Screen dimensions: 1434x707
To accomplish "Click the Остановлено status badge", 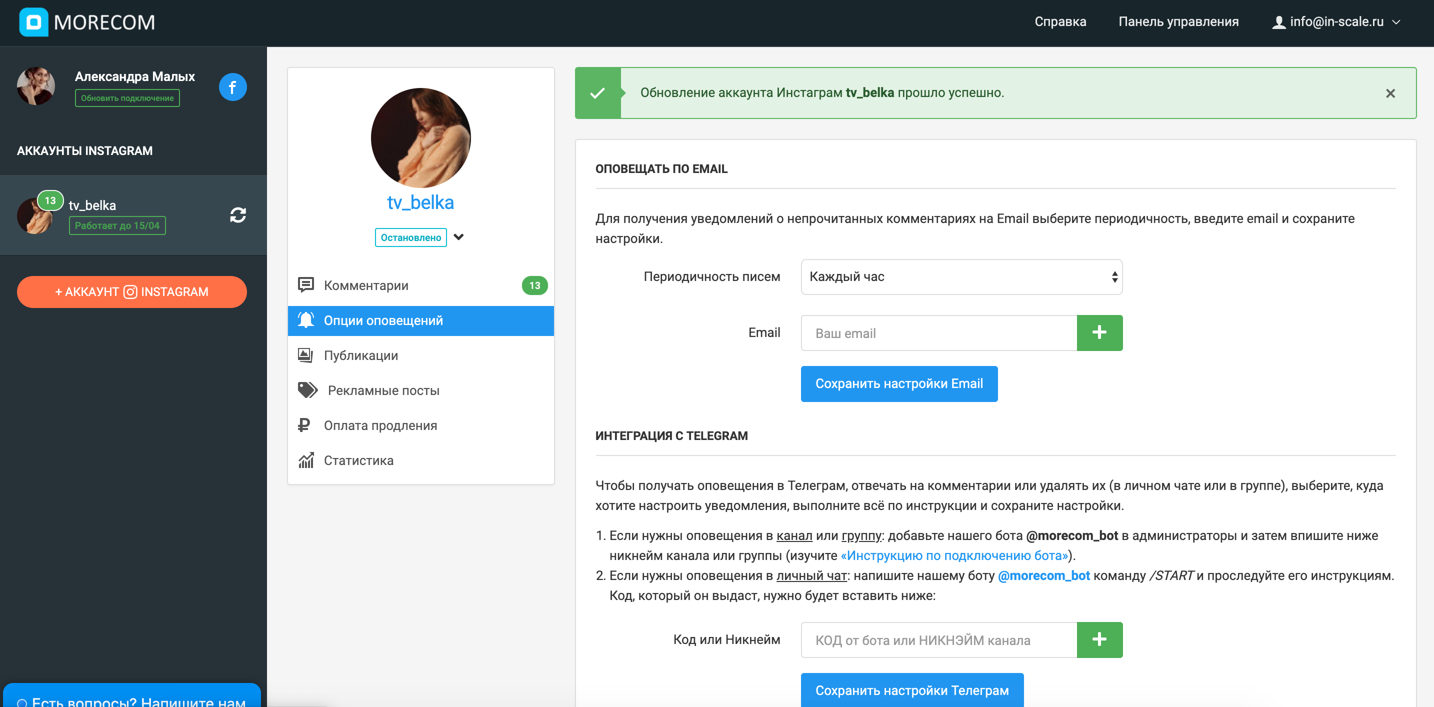I will 411,237.
